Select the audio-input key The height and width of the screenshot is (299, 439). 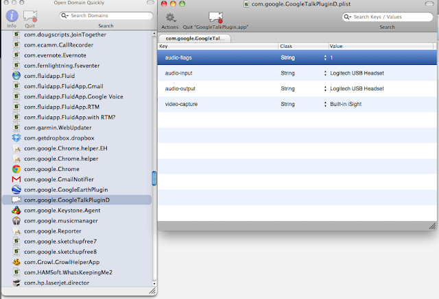178,73
